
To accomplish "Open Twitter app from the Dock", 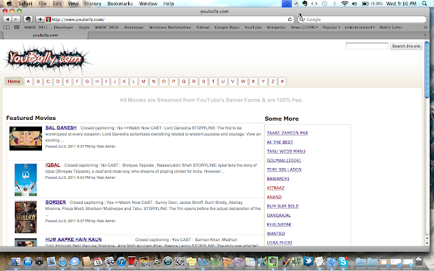I will coord(308,261).
